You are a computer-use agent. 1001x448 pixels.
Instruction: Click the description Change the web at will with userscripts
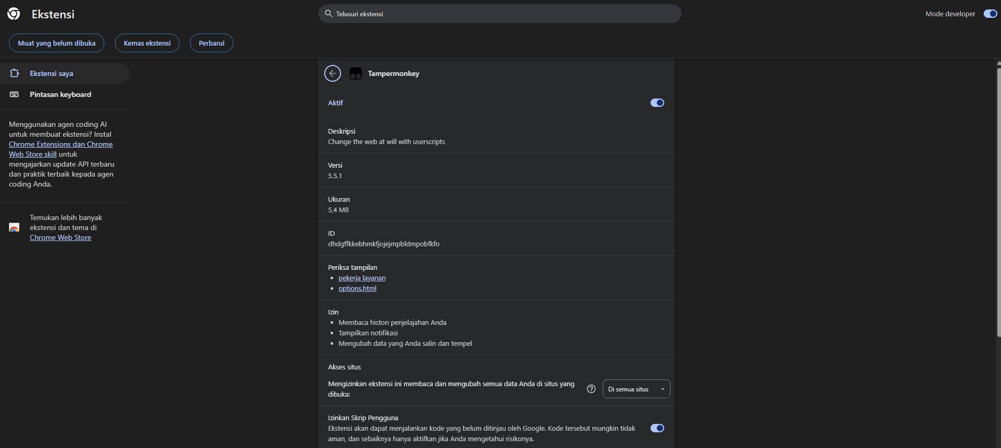(387, 142)
